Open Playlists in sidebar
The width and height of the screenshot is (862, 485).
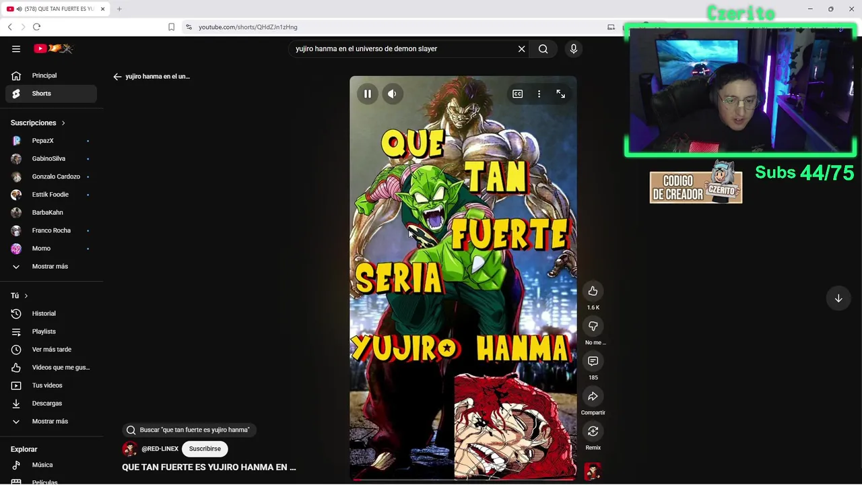[x=51, y=331]
